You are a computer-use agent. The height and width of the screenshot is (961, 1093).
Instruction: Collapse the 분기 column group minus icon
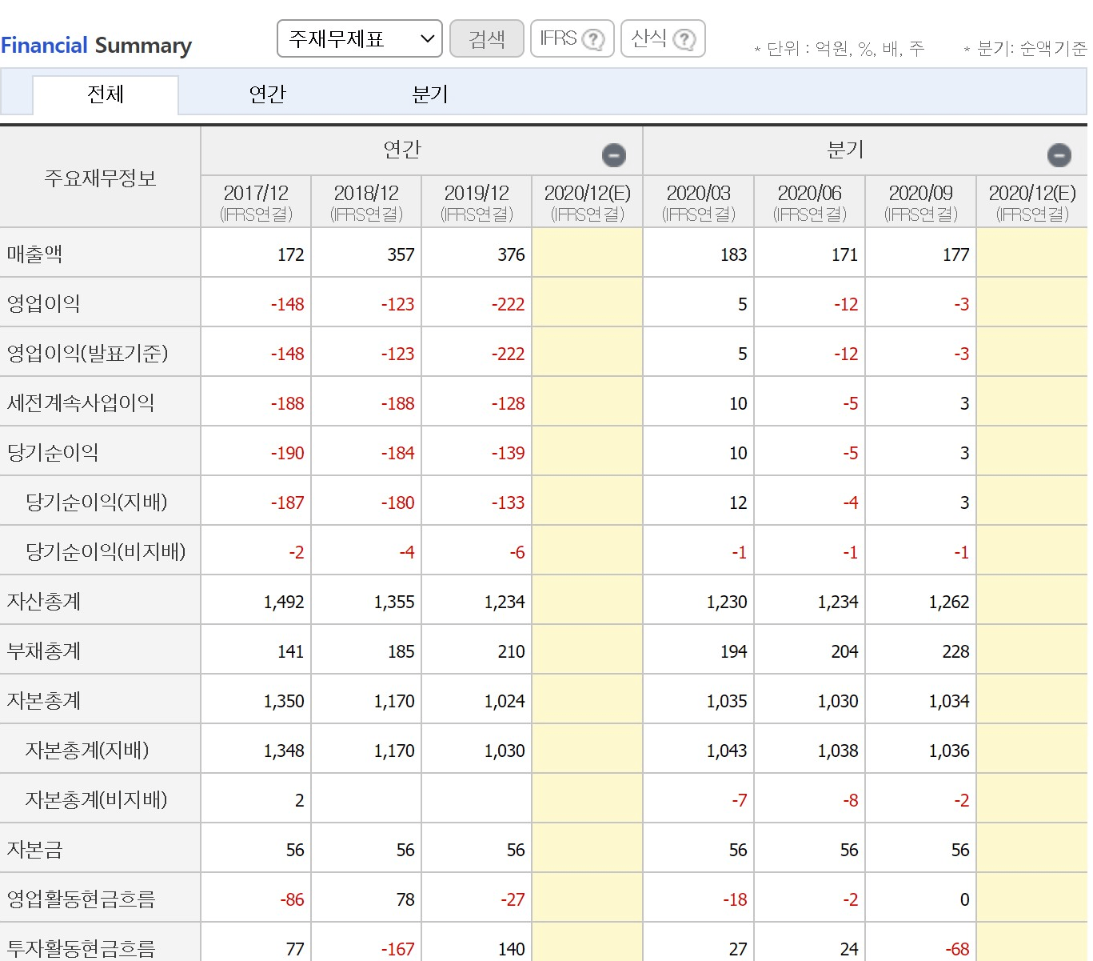[1059, 154]
